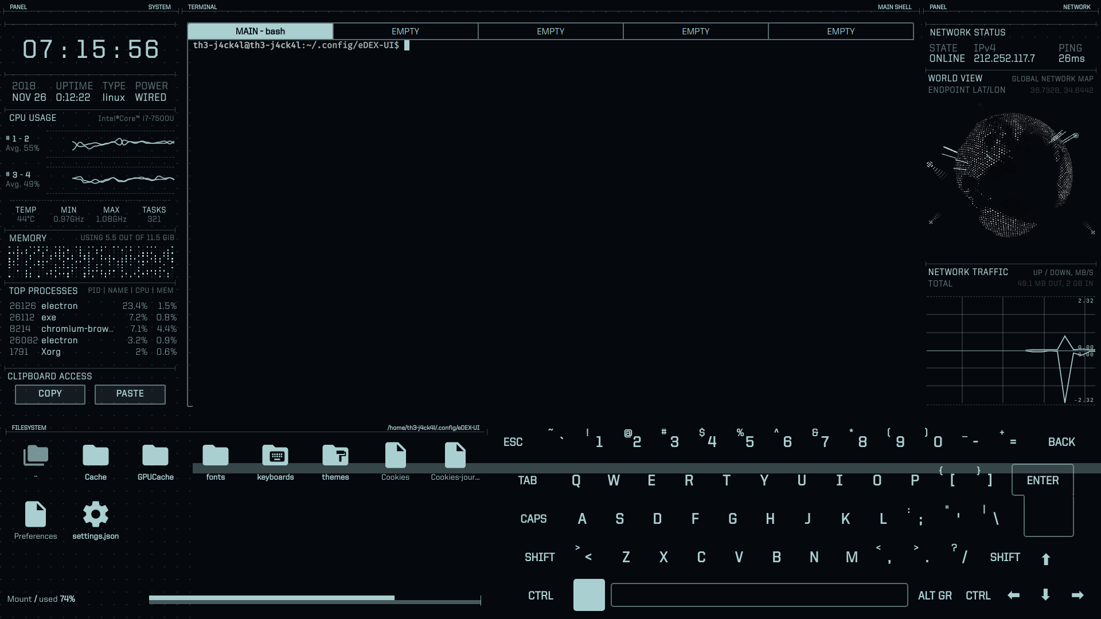The width and height of the screenshot is (1101, 619).
Task: Open a new terminal in an EMPTY tab
Action: [406, 31]
